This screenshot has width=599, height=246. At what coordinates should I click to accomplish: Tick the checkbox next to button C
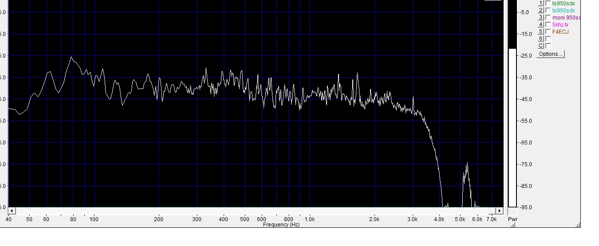(x=548, y=46)
